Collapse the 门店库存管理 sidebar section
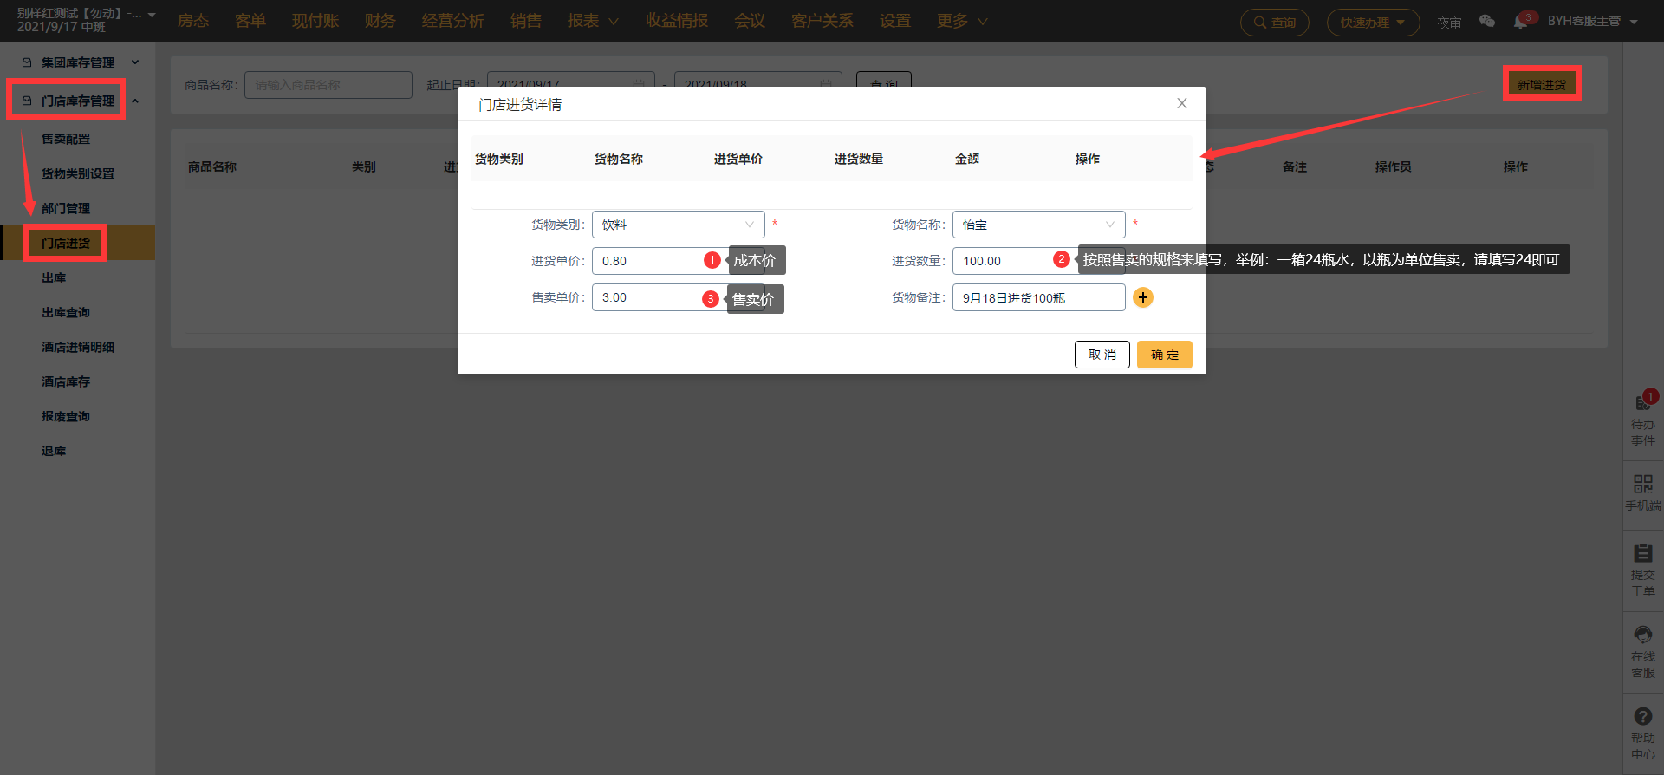Screen dimensions: 1664x775 pos(78,101)
